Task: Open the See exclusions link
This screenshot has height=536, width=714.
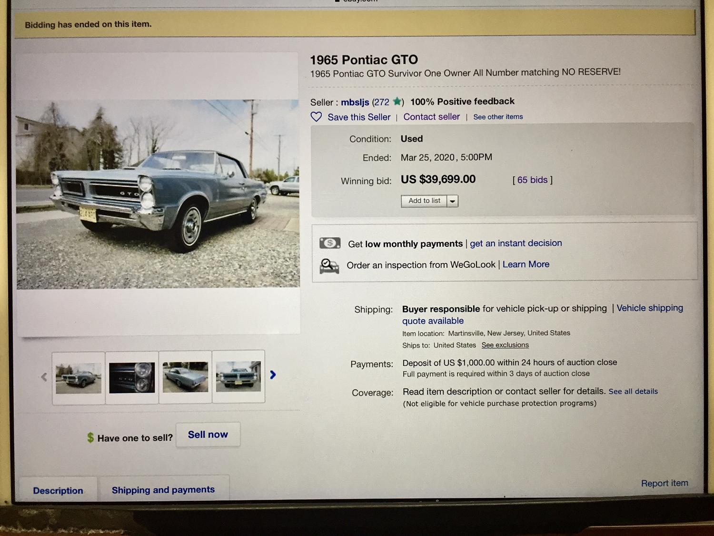Action: pos(505,345)
